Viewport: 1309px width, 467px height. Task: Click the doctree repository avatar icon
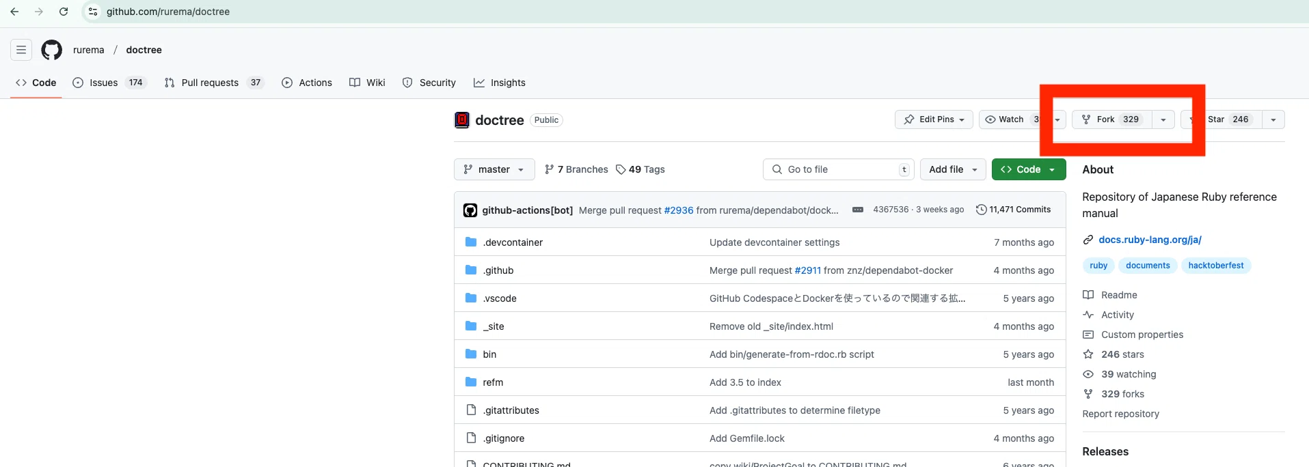pyautogui.click(x=462, y=120)
